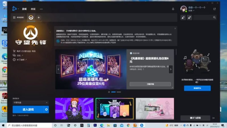Open the Windows Start menu

3,125
